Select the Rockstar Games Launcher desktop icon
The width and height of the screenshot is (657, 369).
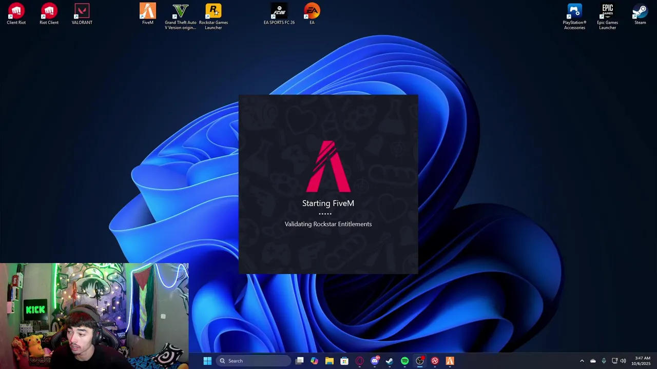pos(214,16)
